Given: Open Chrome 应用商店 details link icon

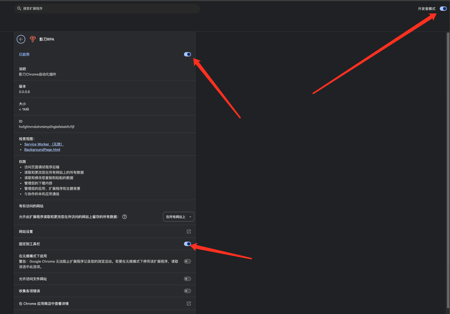Looking at the screenshot, I should (x=189, y=304).
